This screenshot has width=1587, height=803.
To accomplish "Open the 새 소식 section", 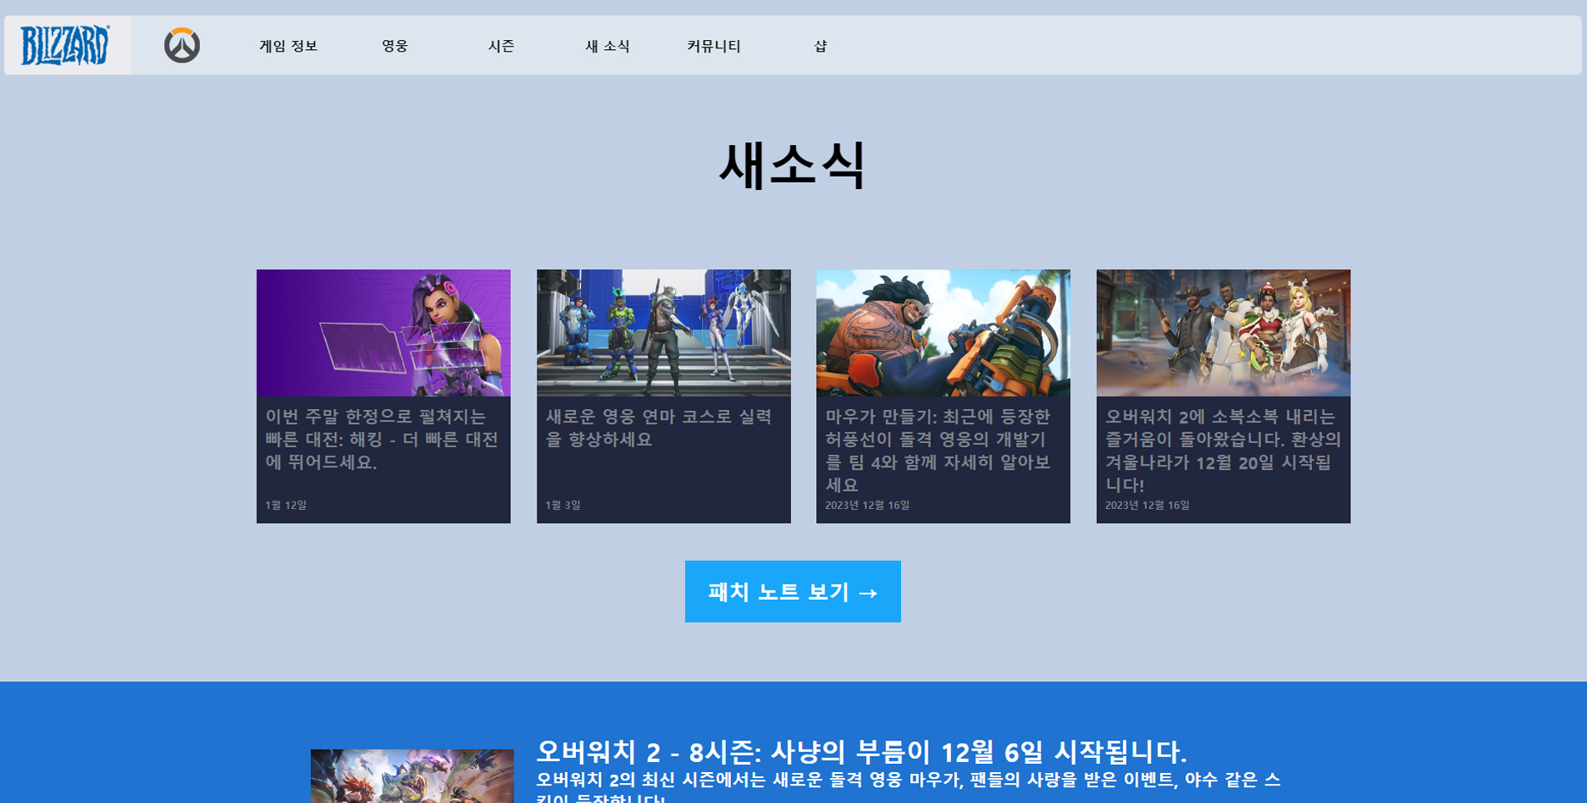I will [x=608, y=47].
